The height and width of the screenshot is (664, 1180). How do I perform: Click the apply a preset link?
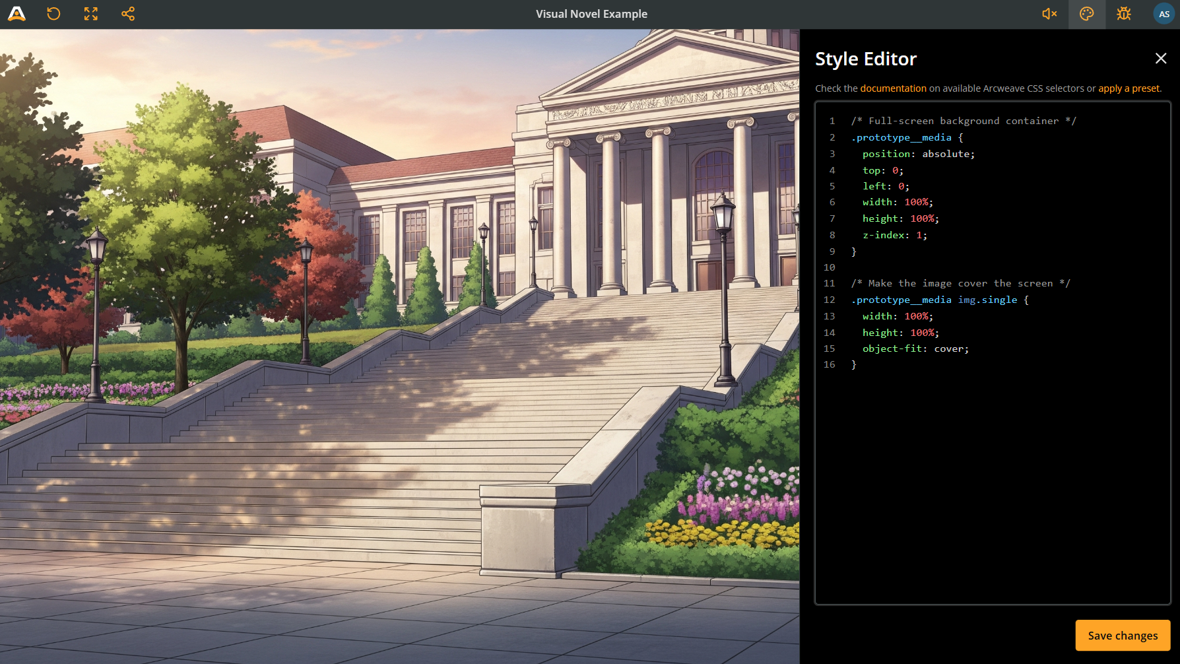coord(1129,88)
